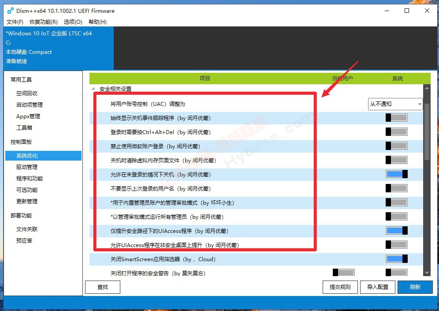Viewport: 439px width, 311px height.
Task: Open Appx管理 in the sidebar
Action: point(28,116)
